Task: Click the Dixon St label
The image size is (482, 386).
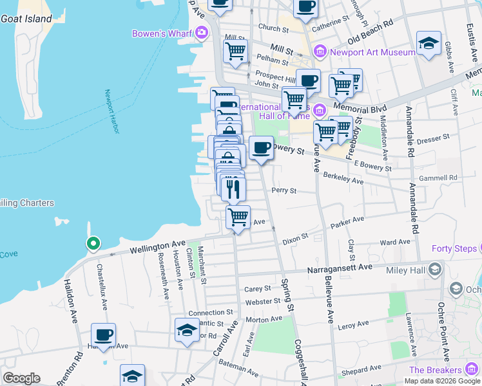Action: pyautogui.click(x=295, y=239)
